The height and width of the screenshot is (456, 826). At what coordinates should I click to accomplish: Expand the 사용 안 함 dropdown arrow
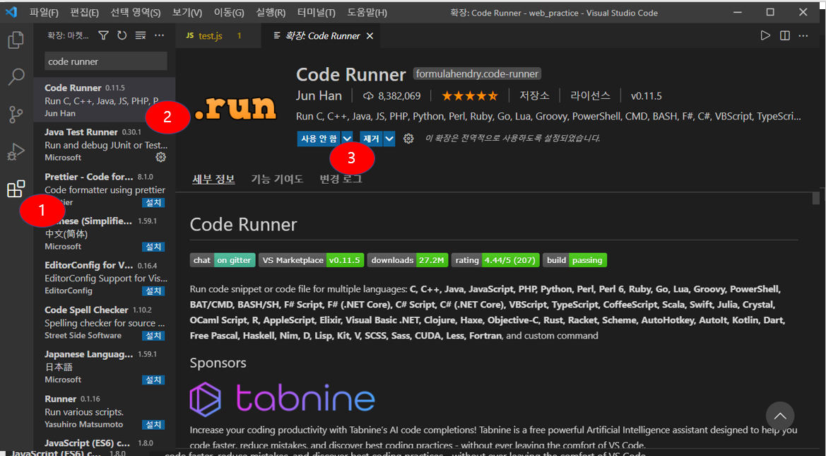(347, 139)
